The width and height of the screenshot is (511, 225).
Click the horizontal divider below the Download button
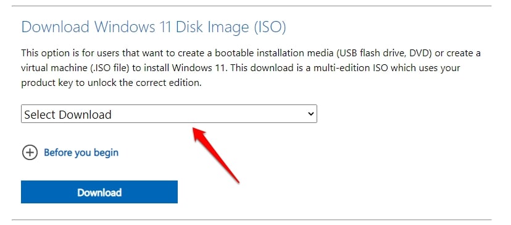[251, 220]
